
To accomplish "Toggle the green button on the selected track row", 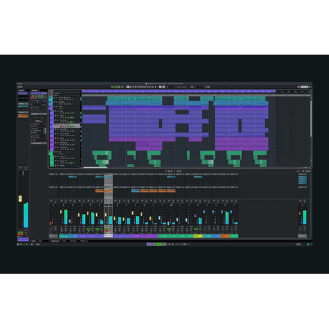I will tap(70, 126).
